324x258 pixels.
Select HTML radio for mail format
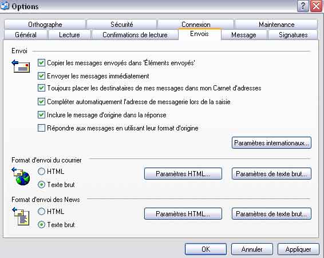(42, 171)
